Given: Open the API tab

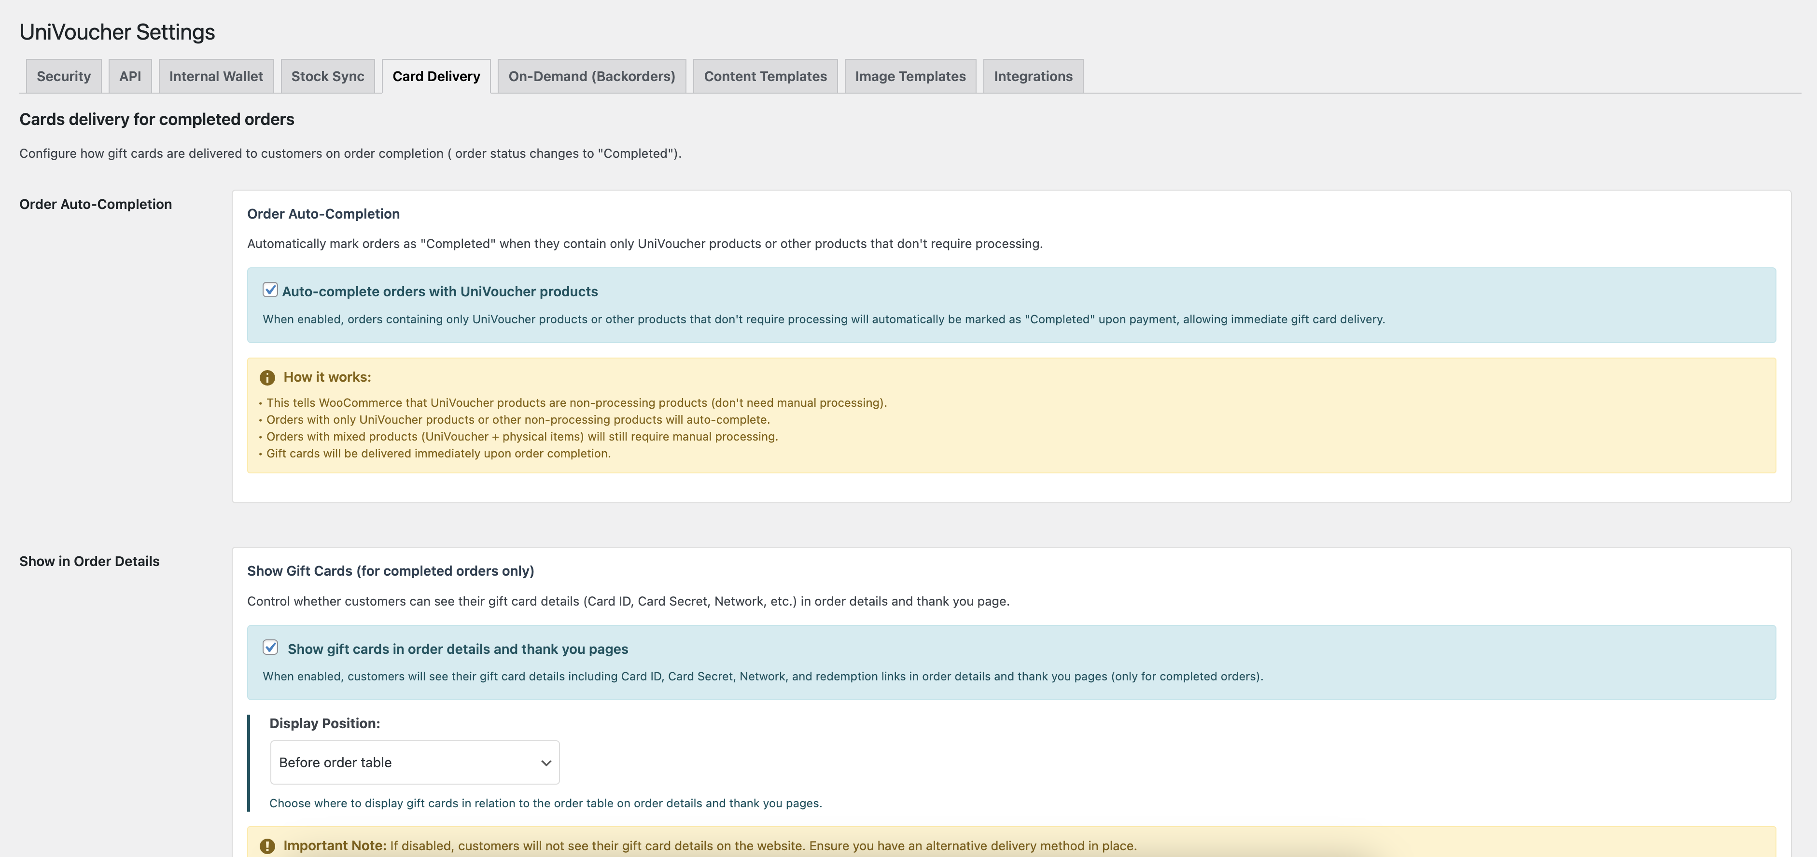Looking at the screenshot, I should click(130, 76).
